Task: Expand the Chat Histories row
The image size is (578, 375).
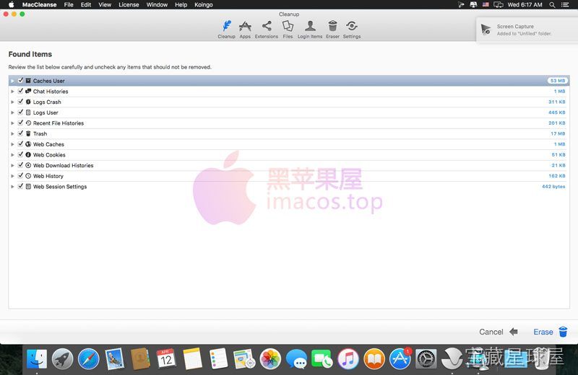Action: pyautogui.click(x=12, y=92)
